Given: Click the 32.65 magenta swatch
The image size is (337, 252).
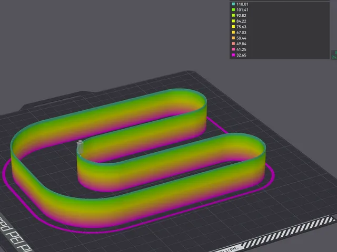Looking at the screenshot, I should click(233, 55).
